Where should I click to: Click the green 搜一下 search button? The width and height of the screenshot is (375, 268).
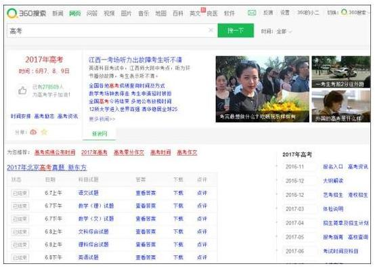[236, 30]
